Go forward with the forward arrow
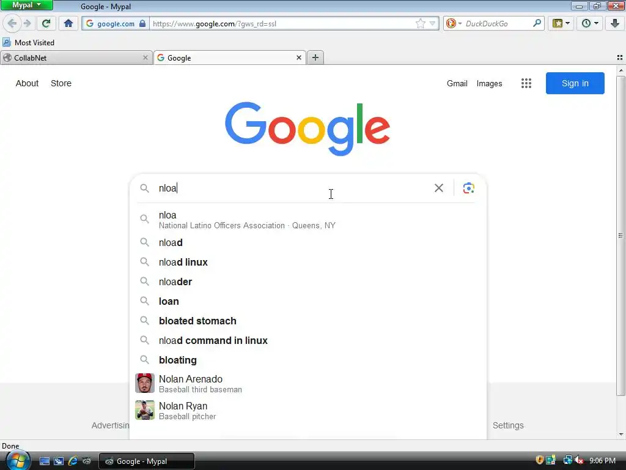This screenshot has width=626, height=470. (x=27, y=23)
